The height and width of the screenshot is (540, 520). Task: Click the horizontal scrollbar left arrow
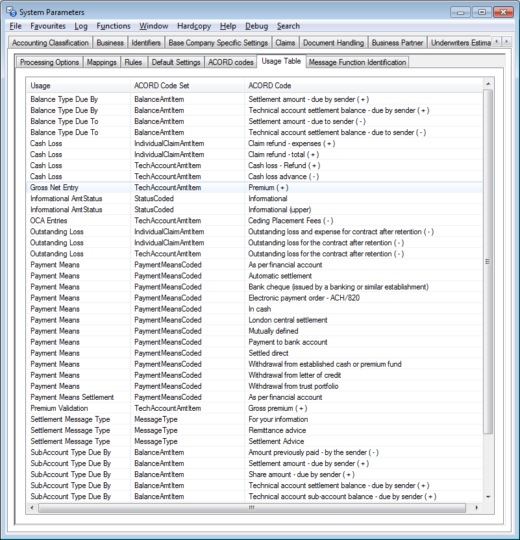[31, 508]
